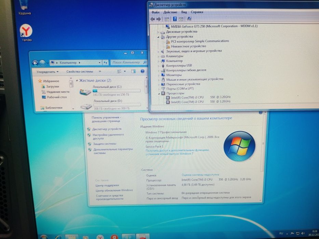Expand Дисковые устройства node
The height and width of the screenshot is (239, 319).
(158, 32)
